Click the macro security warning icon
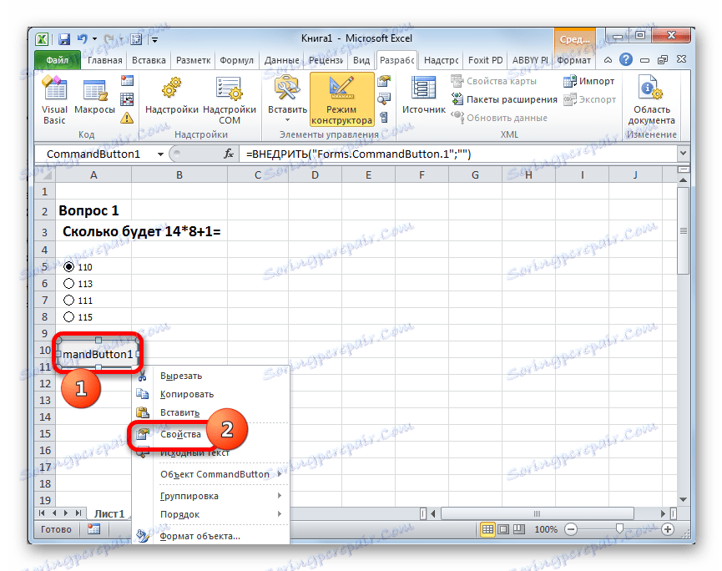The image size is (722, 571). click(127, 118)
